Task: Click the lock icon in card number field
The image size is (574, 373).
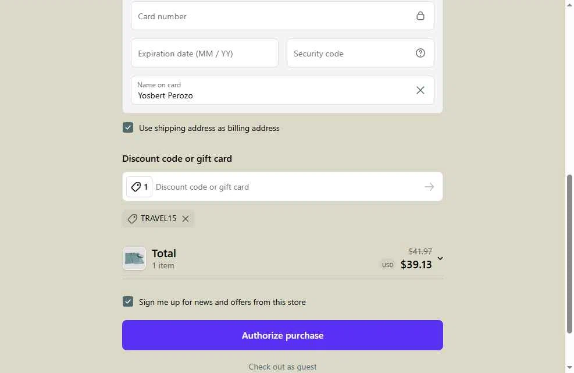Action: coord(420,16)
